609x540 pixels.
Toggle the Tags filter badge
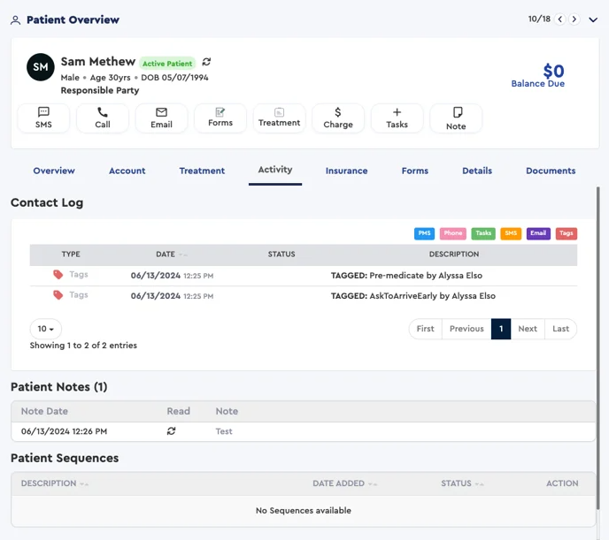(x=567, y=233)
